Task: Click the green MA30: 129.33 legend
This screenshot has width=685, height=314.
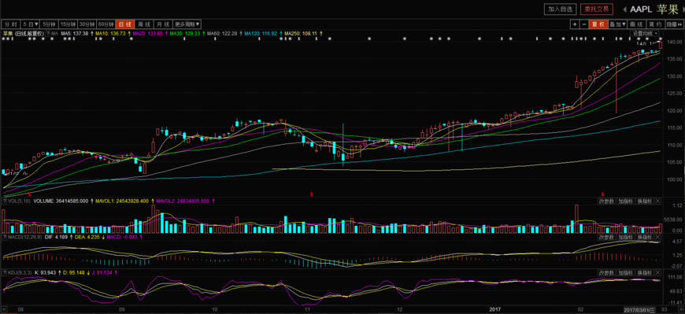Action: coord(185,33)
